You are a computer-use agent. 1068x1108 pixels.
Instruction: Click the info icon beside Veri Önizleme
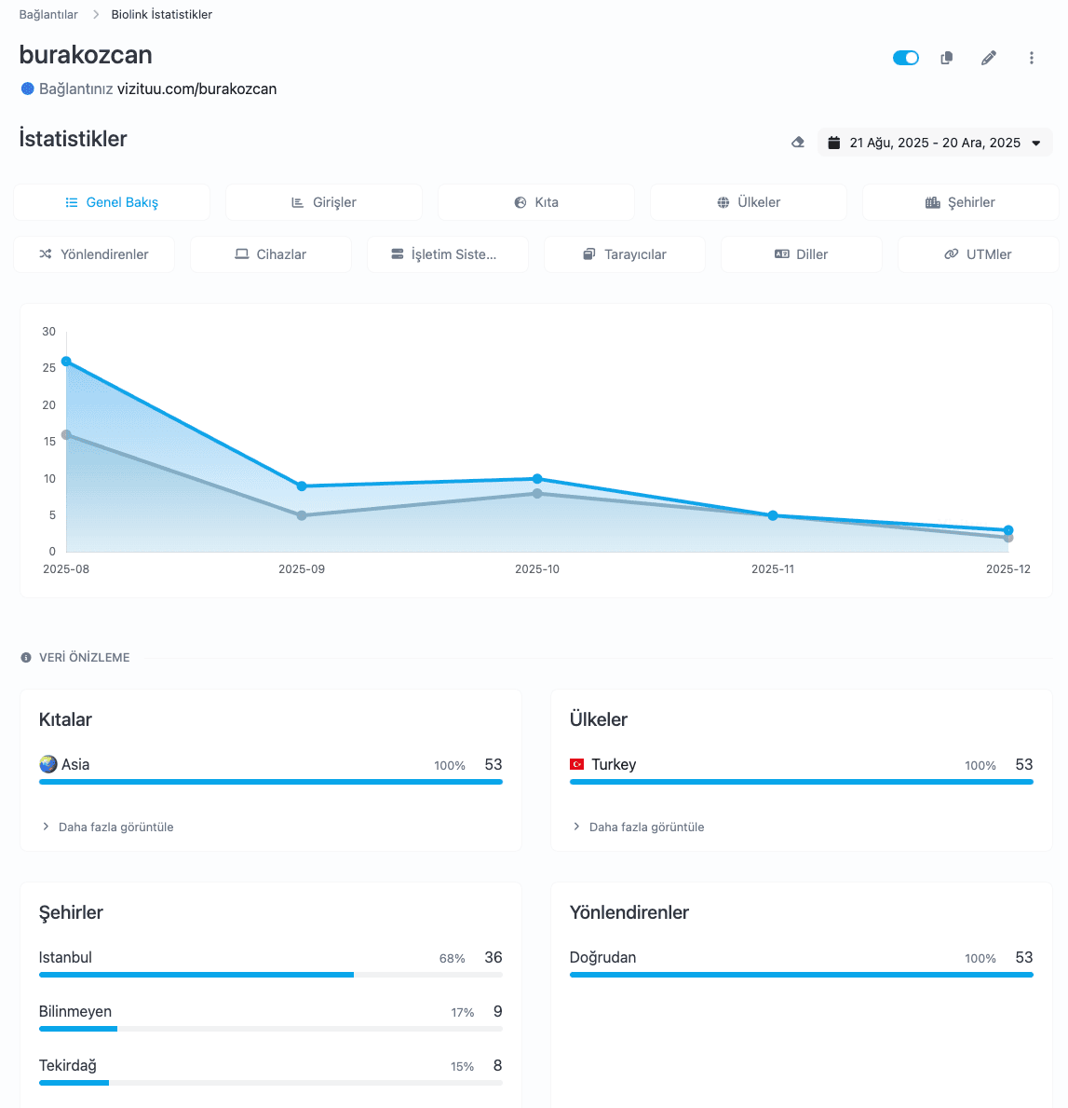pyautogui.click(x=26, y=658)
